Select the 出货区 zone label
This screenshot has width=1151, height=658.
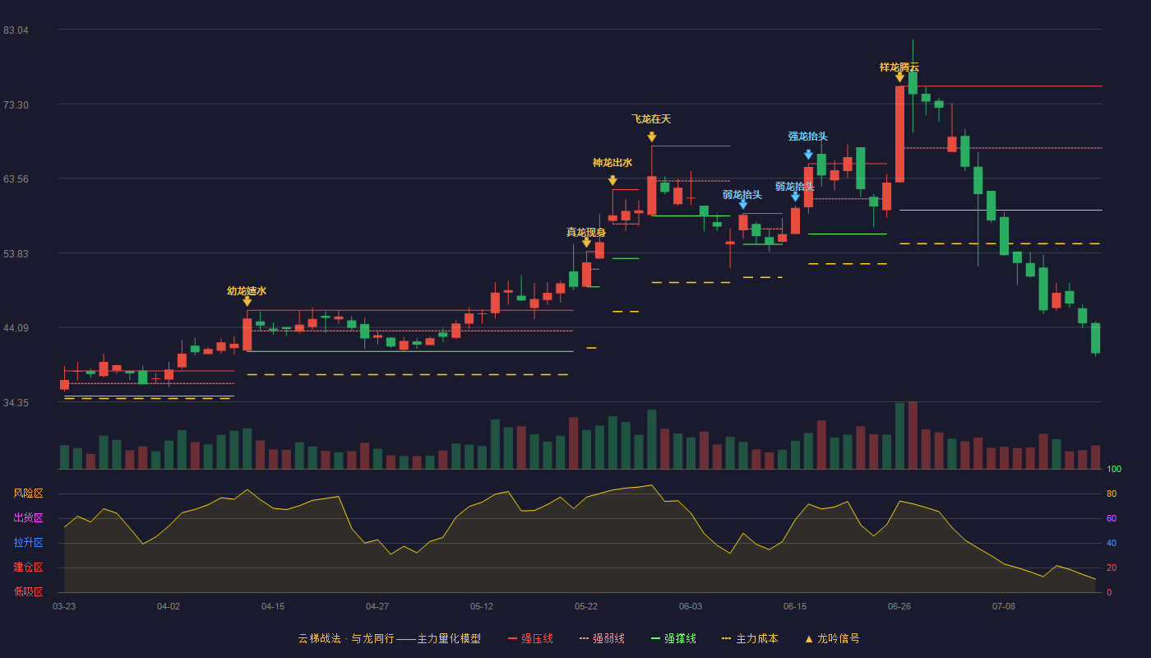[28, 518]
